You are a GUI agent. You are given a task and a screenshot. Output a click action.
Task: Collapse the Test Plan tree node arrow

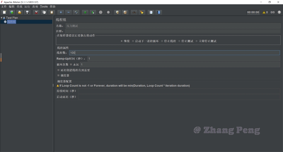tap(1, 17)
